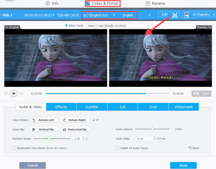Switch to the Cut tab

(122, 107)
